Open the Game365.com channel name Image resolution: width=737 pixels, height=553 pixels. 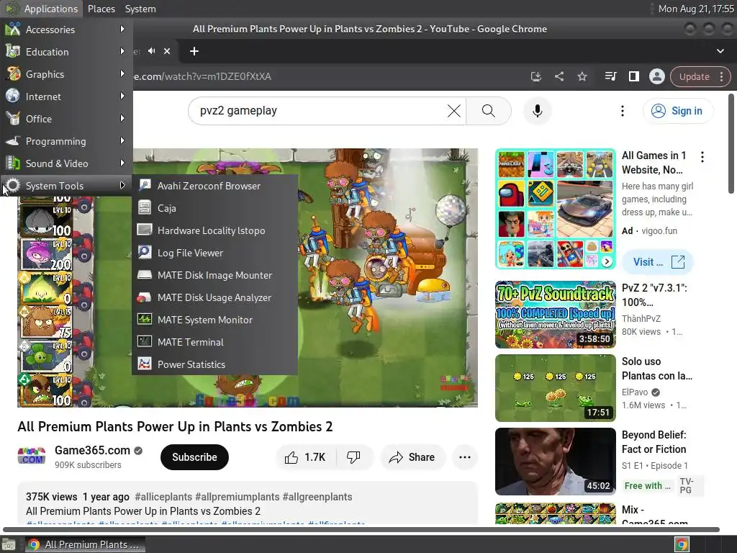click(92, 450)
